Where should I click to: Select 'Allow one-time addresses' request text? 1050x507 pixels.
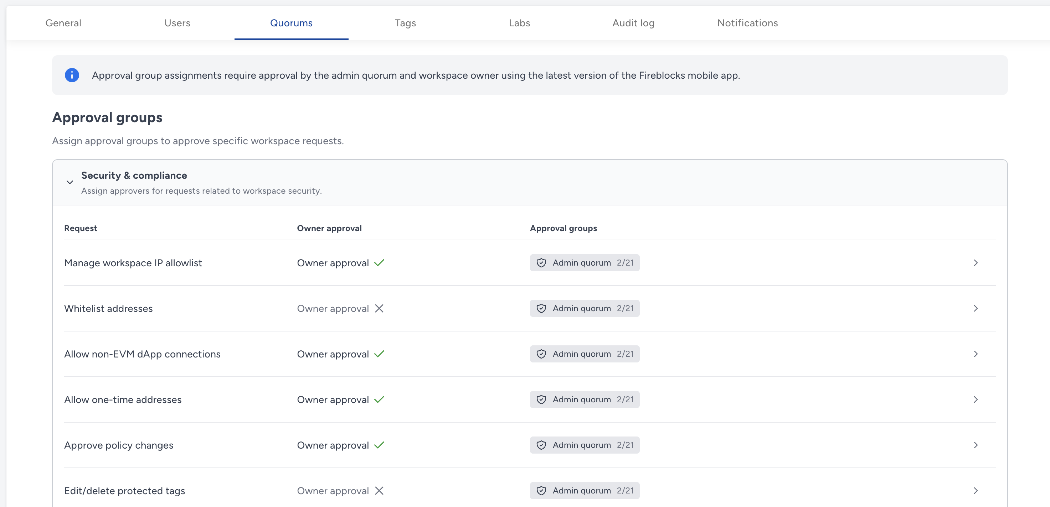[123, 400]
